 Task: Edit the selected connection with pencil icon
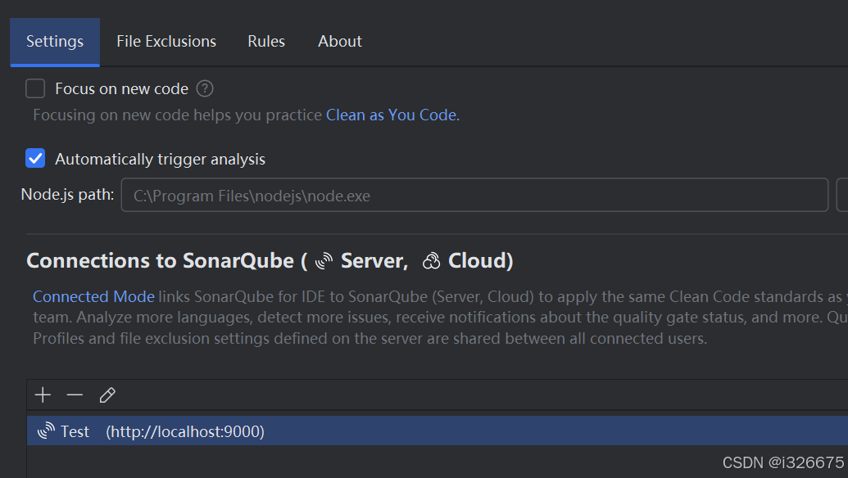pyautogui.click(x=107, y=395)
